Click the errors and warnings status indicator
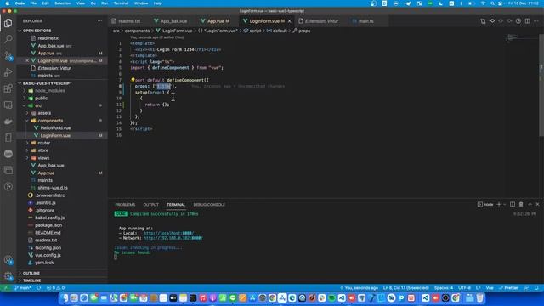This screenshot has height=306, width=544. point(56,288)
